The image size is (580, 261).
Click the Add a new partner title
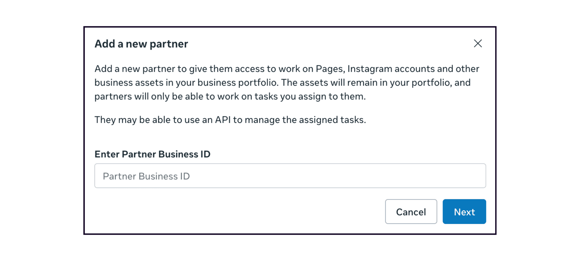tap(141, 44)
